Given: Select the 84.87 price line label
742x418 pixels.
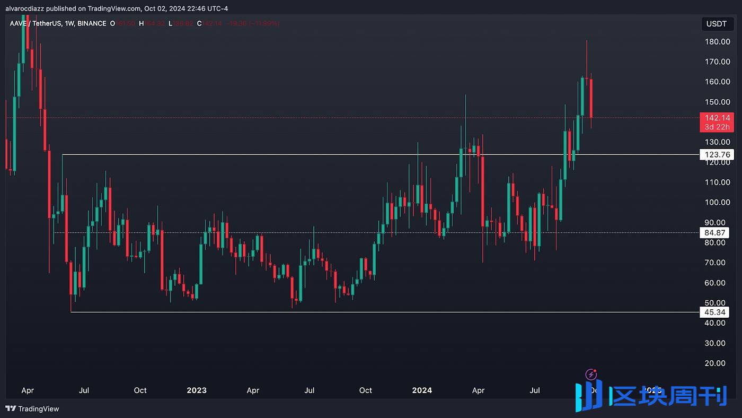Looking at the screenshot, I should [715, 232].
